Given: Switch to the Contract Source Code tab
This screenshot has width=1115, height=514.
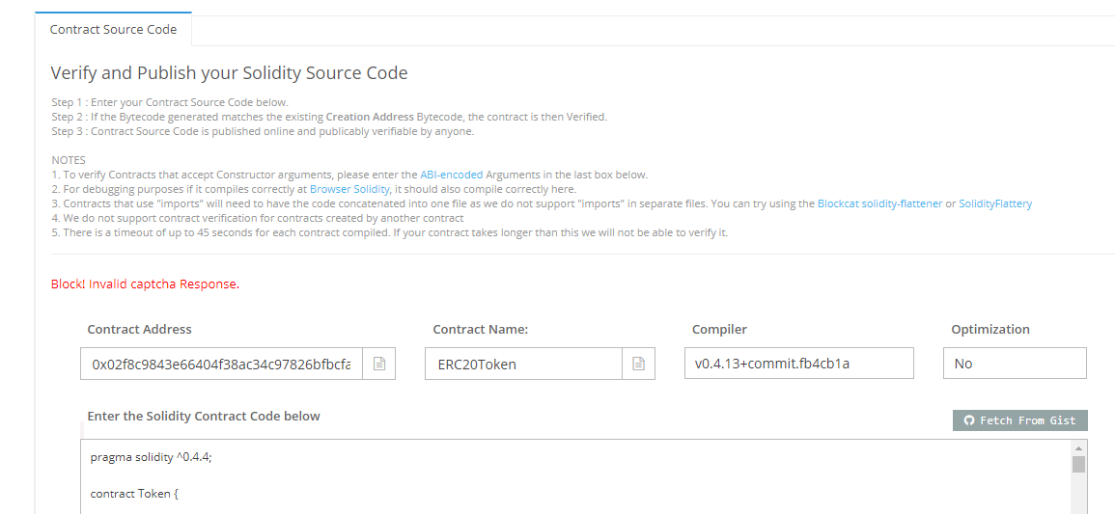Looking at the screenshot, I should (x=113, y=30).
